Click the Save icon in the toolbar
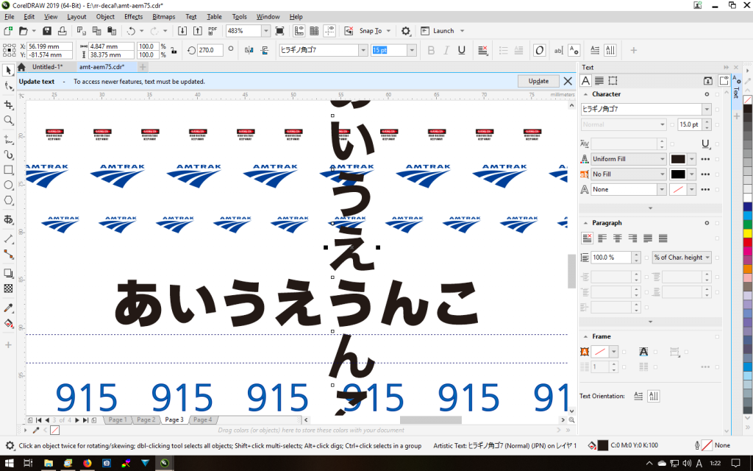753x471 pixels. [46, 31]
